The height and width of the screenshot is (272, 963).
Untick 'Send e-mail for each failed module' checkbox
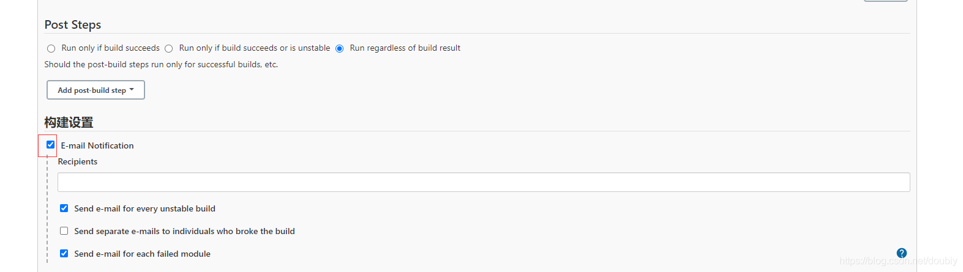point(64,254)
